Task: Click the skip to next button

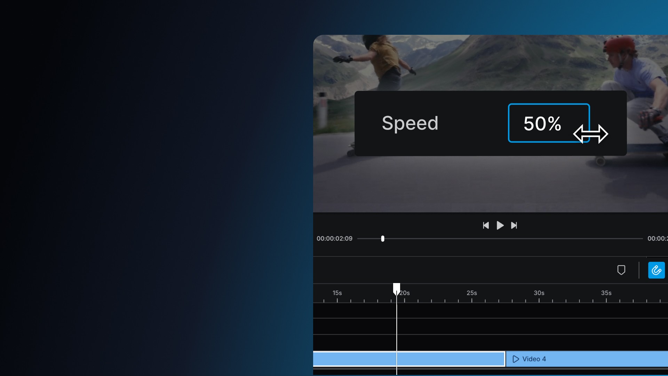Action: (514, 226)
